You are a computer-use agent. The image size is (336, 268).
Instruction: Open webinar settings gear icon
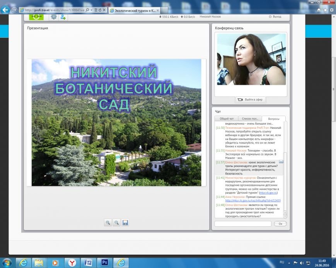click(x=54, y=17)
